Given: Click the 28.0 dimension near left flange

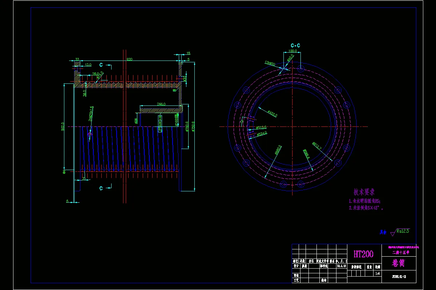Looking at the screenshot, I should [x=95, y=74].
